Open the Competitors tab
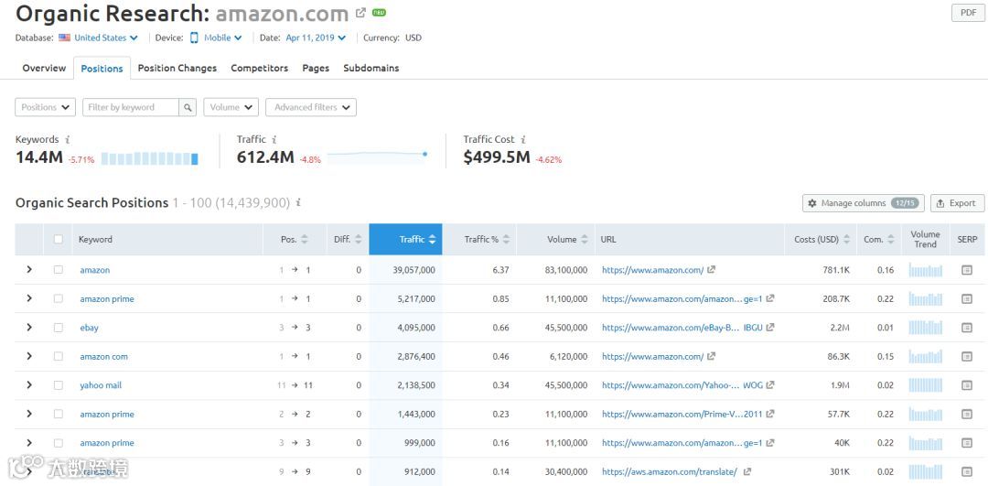This screenshot has width=988, height=486. [x=259, y=69]
